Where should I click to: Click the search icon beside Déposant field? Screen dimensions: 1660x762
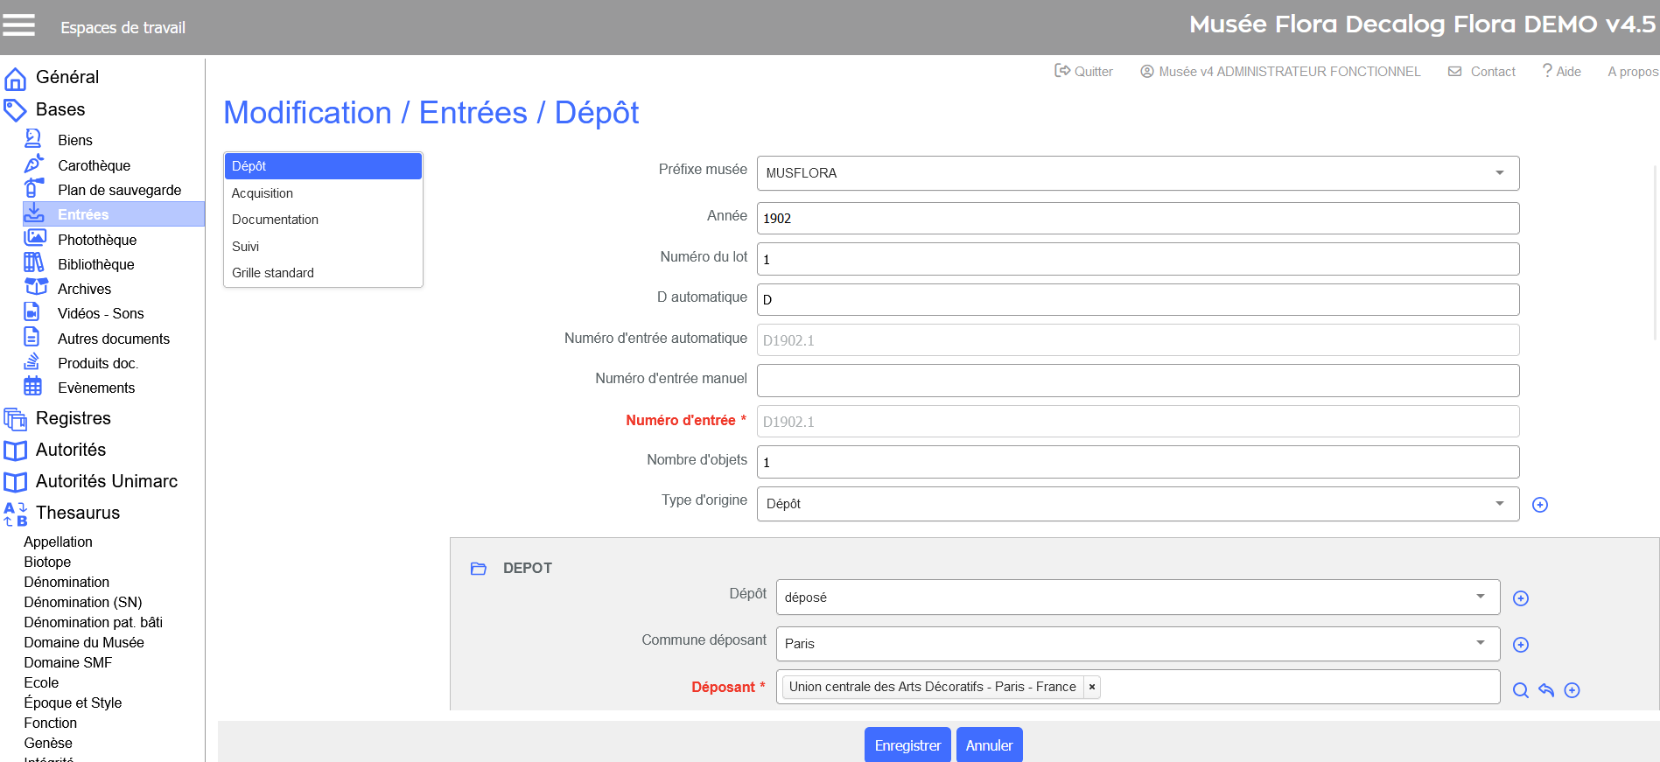(x=1520, y=690)
